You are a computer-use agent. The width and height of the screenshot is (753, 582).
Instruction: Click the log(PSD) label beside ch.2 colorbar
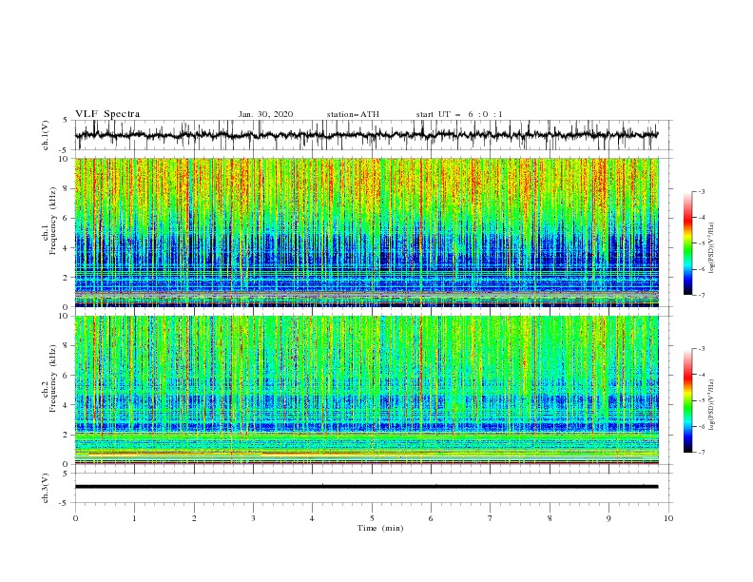pyautogui.click(x=711, y=404)
